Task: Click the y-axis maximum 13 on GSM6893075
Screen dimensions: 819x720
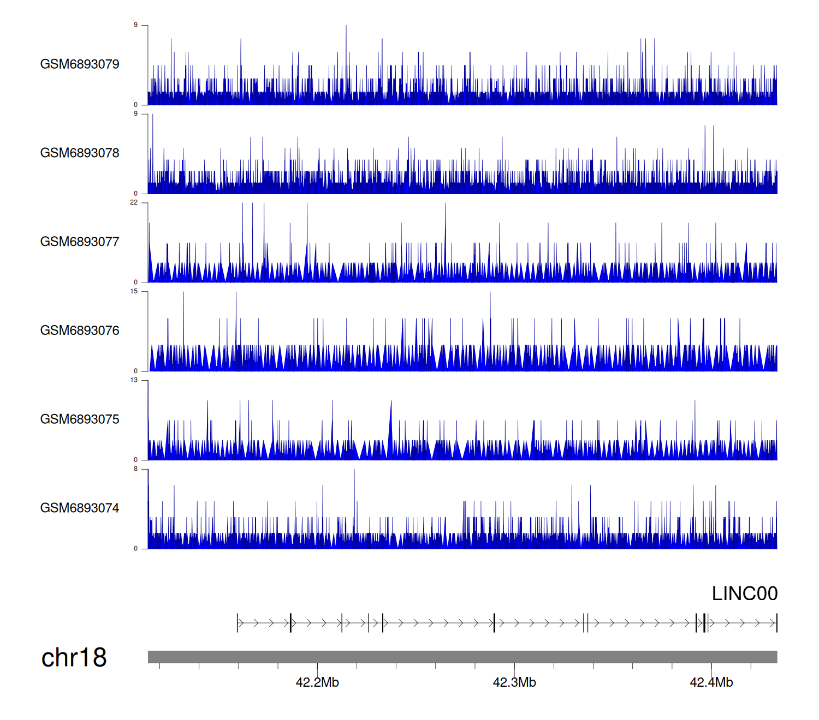Action: (134, 380)
